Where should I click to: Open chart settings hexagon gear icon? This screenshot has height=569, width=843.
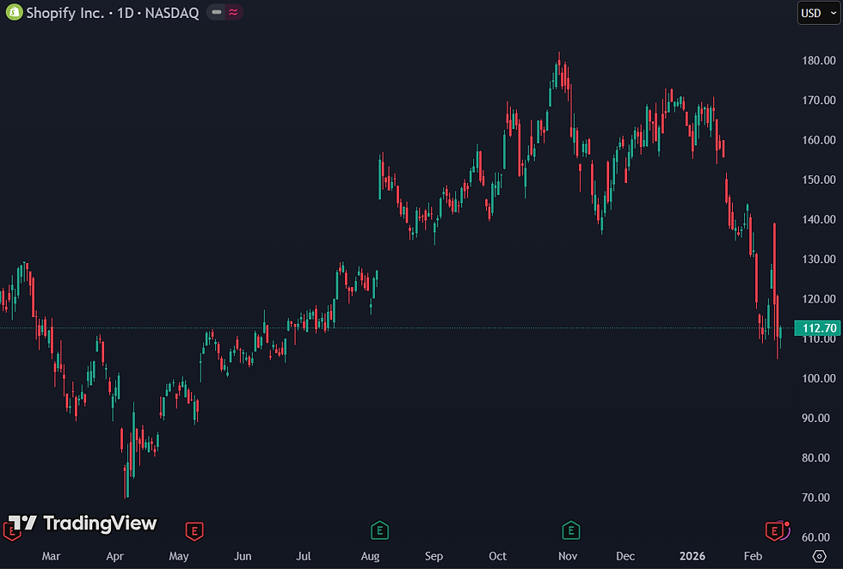[819, 556]
